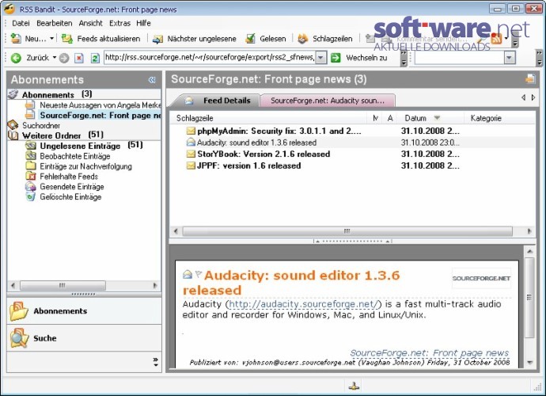The height and width of the screenshot is (396, 546).
Task: Click Feeds aktualisieren to refresh feeds
Action: (x=101, y=39)
